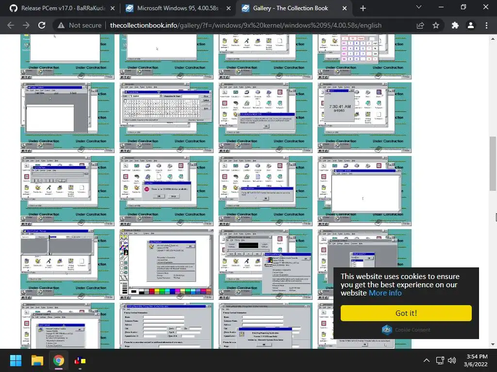Image resolution: width=497 pixels, height=372 pixels.
Task: Open the Windows Start menu
Action: click(16, 360)
